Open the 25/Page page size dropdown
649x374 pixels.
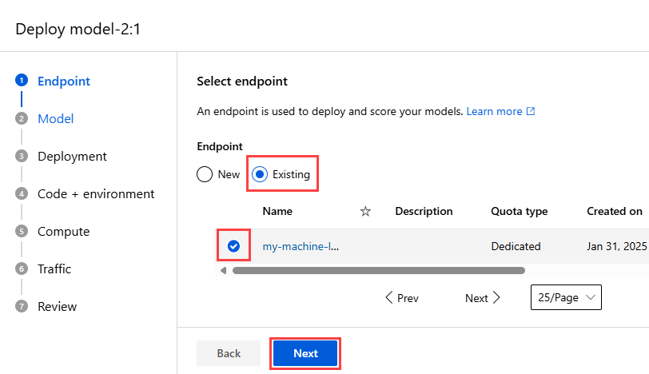click(x=565, y=297)
